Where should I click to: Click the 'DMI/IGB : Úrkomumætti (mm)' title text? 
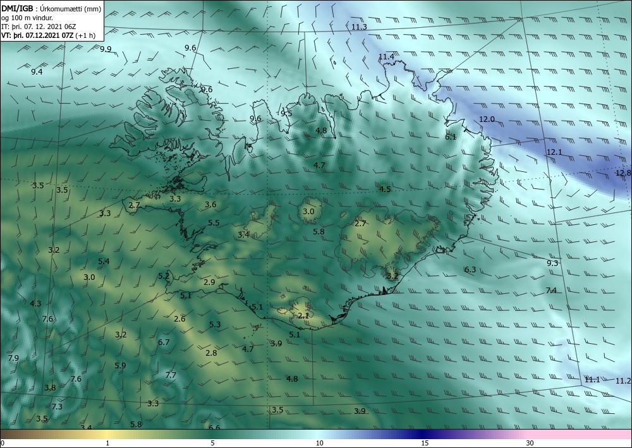51,8
